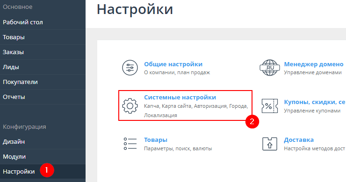Open Лиды sidebar section

pyautogui.click(x=43, y=67)
